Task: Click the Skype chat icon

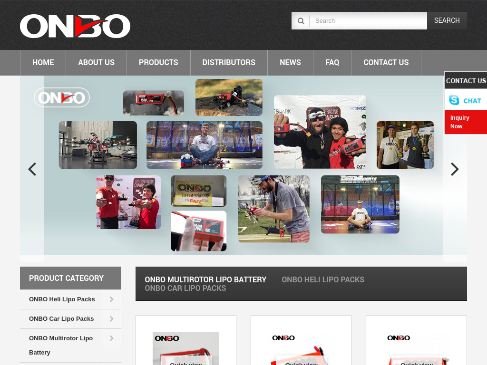Action: pyautogui.click(x=454, y=100)
